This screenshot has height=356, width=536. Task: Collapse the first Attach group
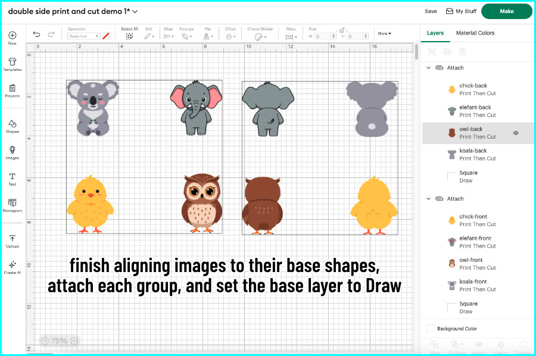click(x=428, y=68)
